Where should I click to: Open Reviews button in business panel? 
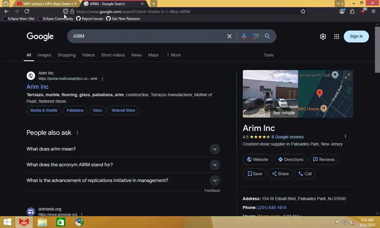(324, 159)
